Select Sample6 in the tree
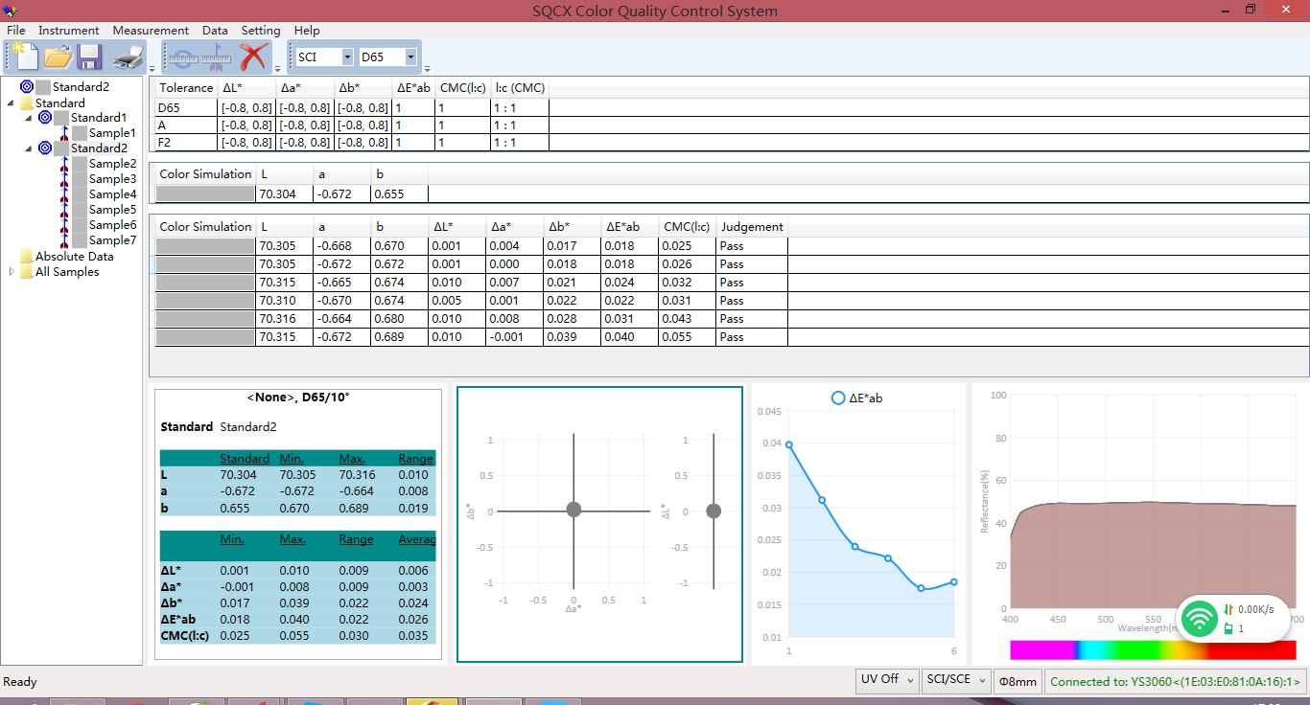 click(112, 225)
